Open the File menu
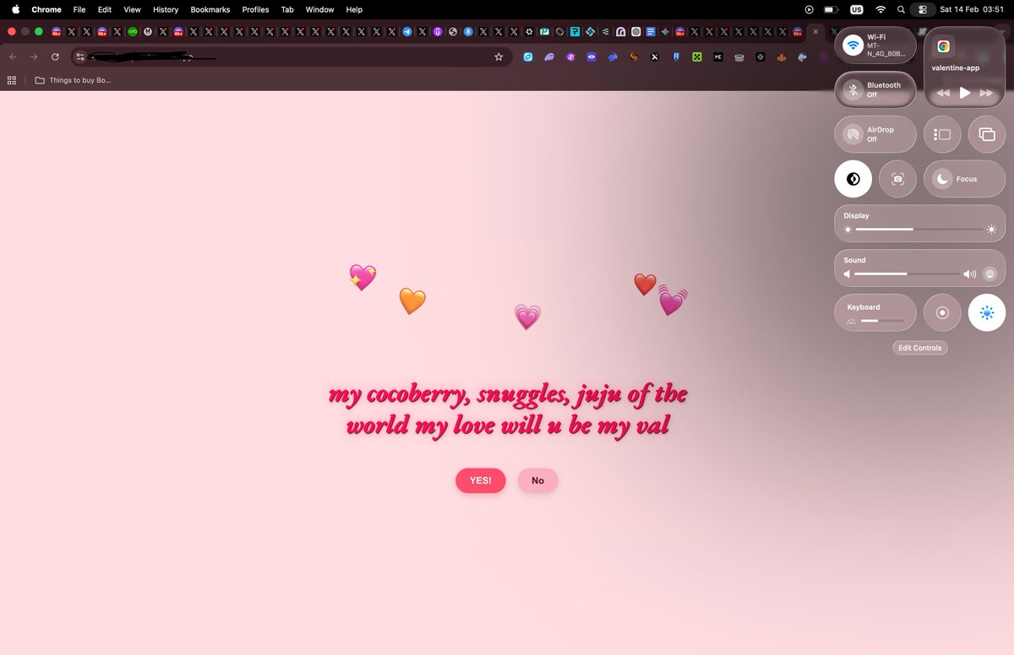The image size is (1014, 655). (79, 9)
